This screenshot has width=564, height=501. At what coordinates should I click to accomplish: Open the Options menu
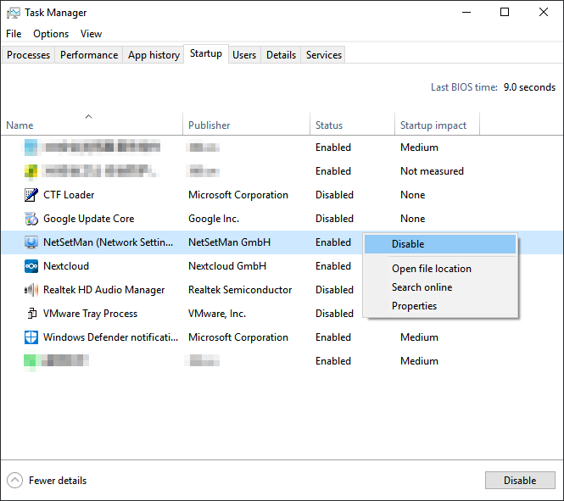[51, 34]
